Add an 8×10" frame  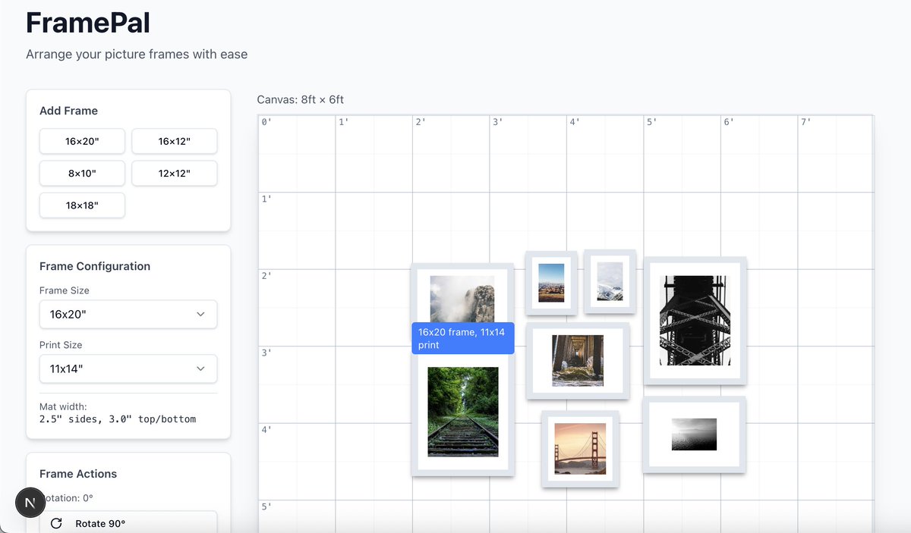[82, 173]
